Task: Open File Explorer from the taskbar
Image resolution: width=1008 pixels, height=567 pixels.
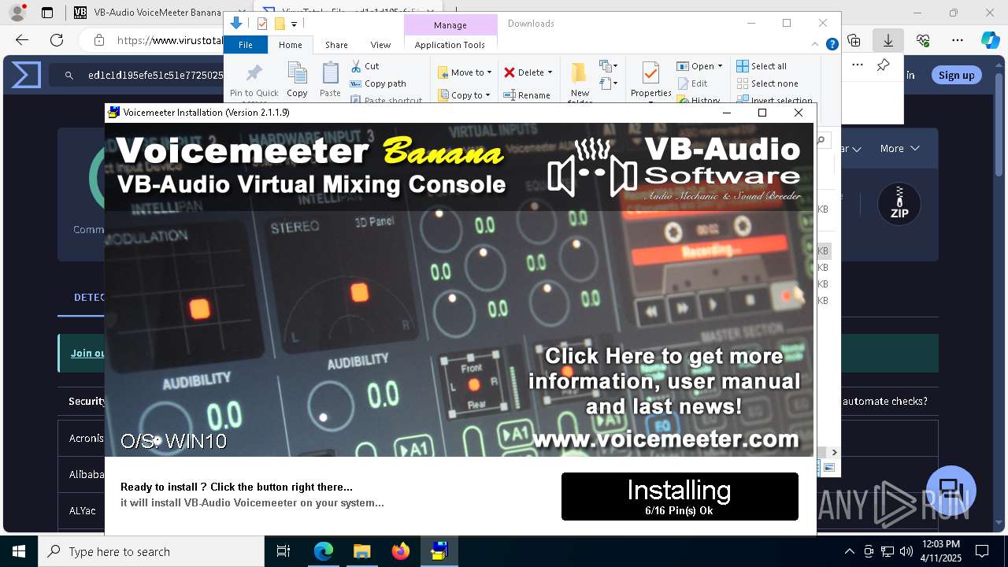Action: (361, 551)
